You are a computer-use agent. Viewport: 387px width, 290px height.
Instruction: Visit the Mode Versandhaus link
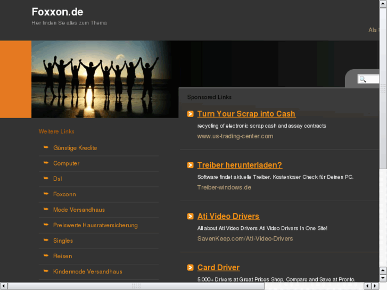(x=79, y=210)
